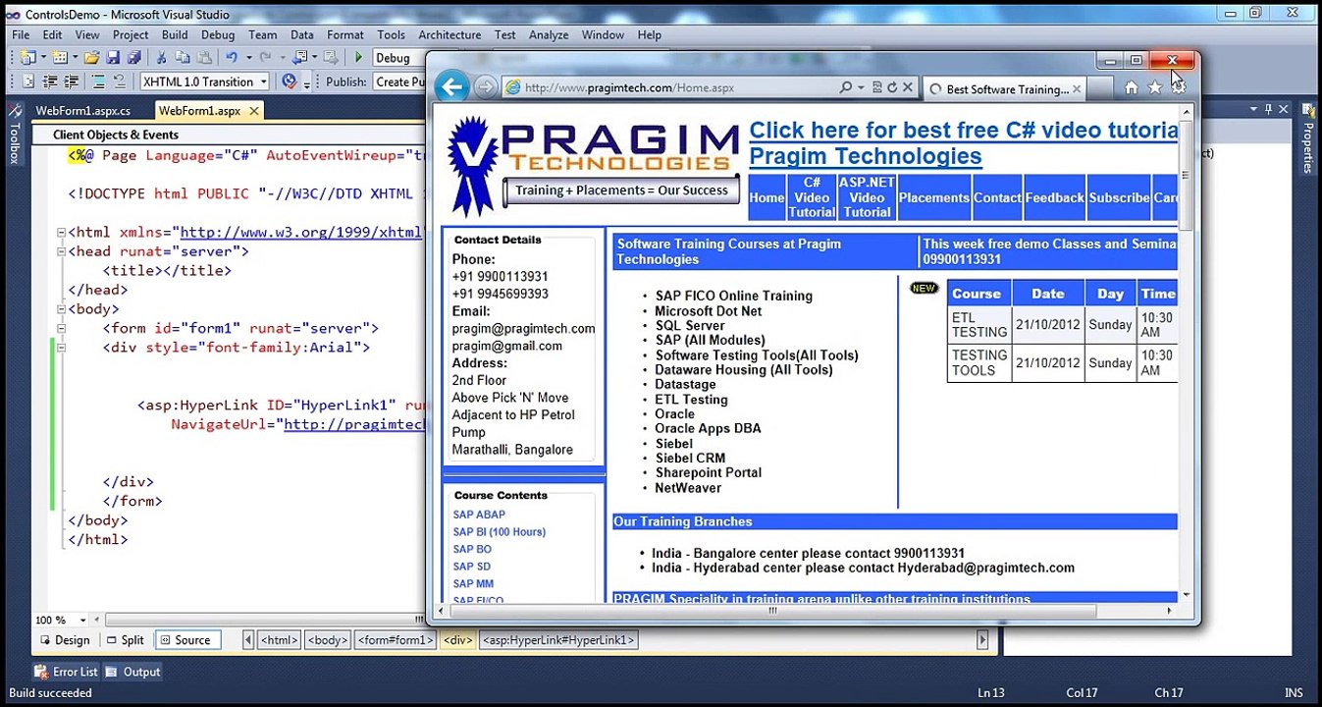Open the Feedback link on the Pragim page
The image size is (1322, 707).
[x=1054, y=197]
